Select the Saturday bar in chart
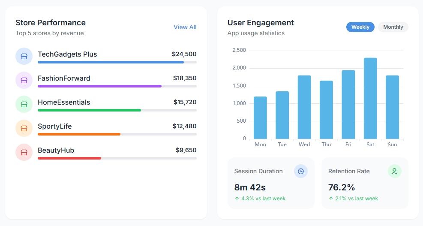Image resolution: width=423 pixels, height=226 pixels. pyautogui.click(x=370, y=98)
